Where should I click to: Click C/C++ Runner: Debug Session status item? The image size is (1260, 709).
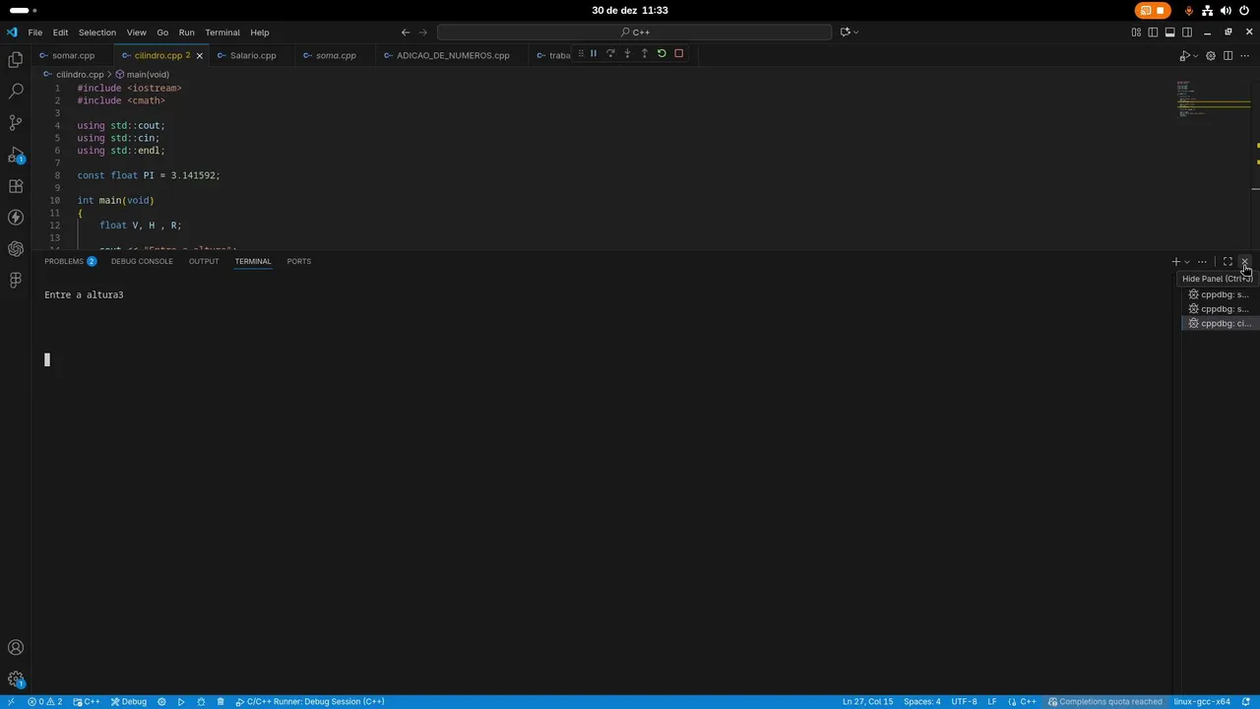point(310,702)
